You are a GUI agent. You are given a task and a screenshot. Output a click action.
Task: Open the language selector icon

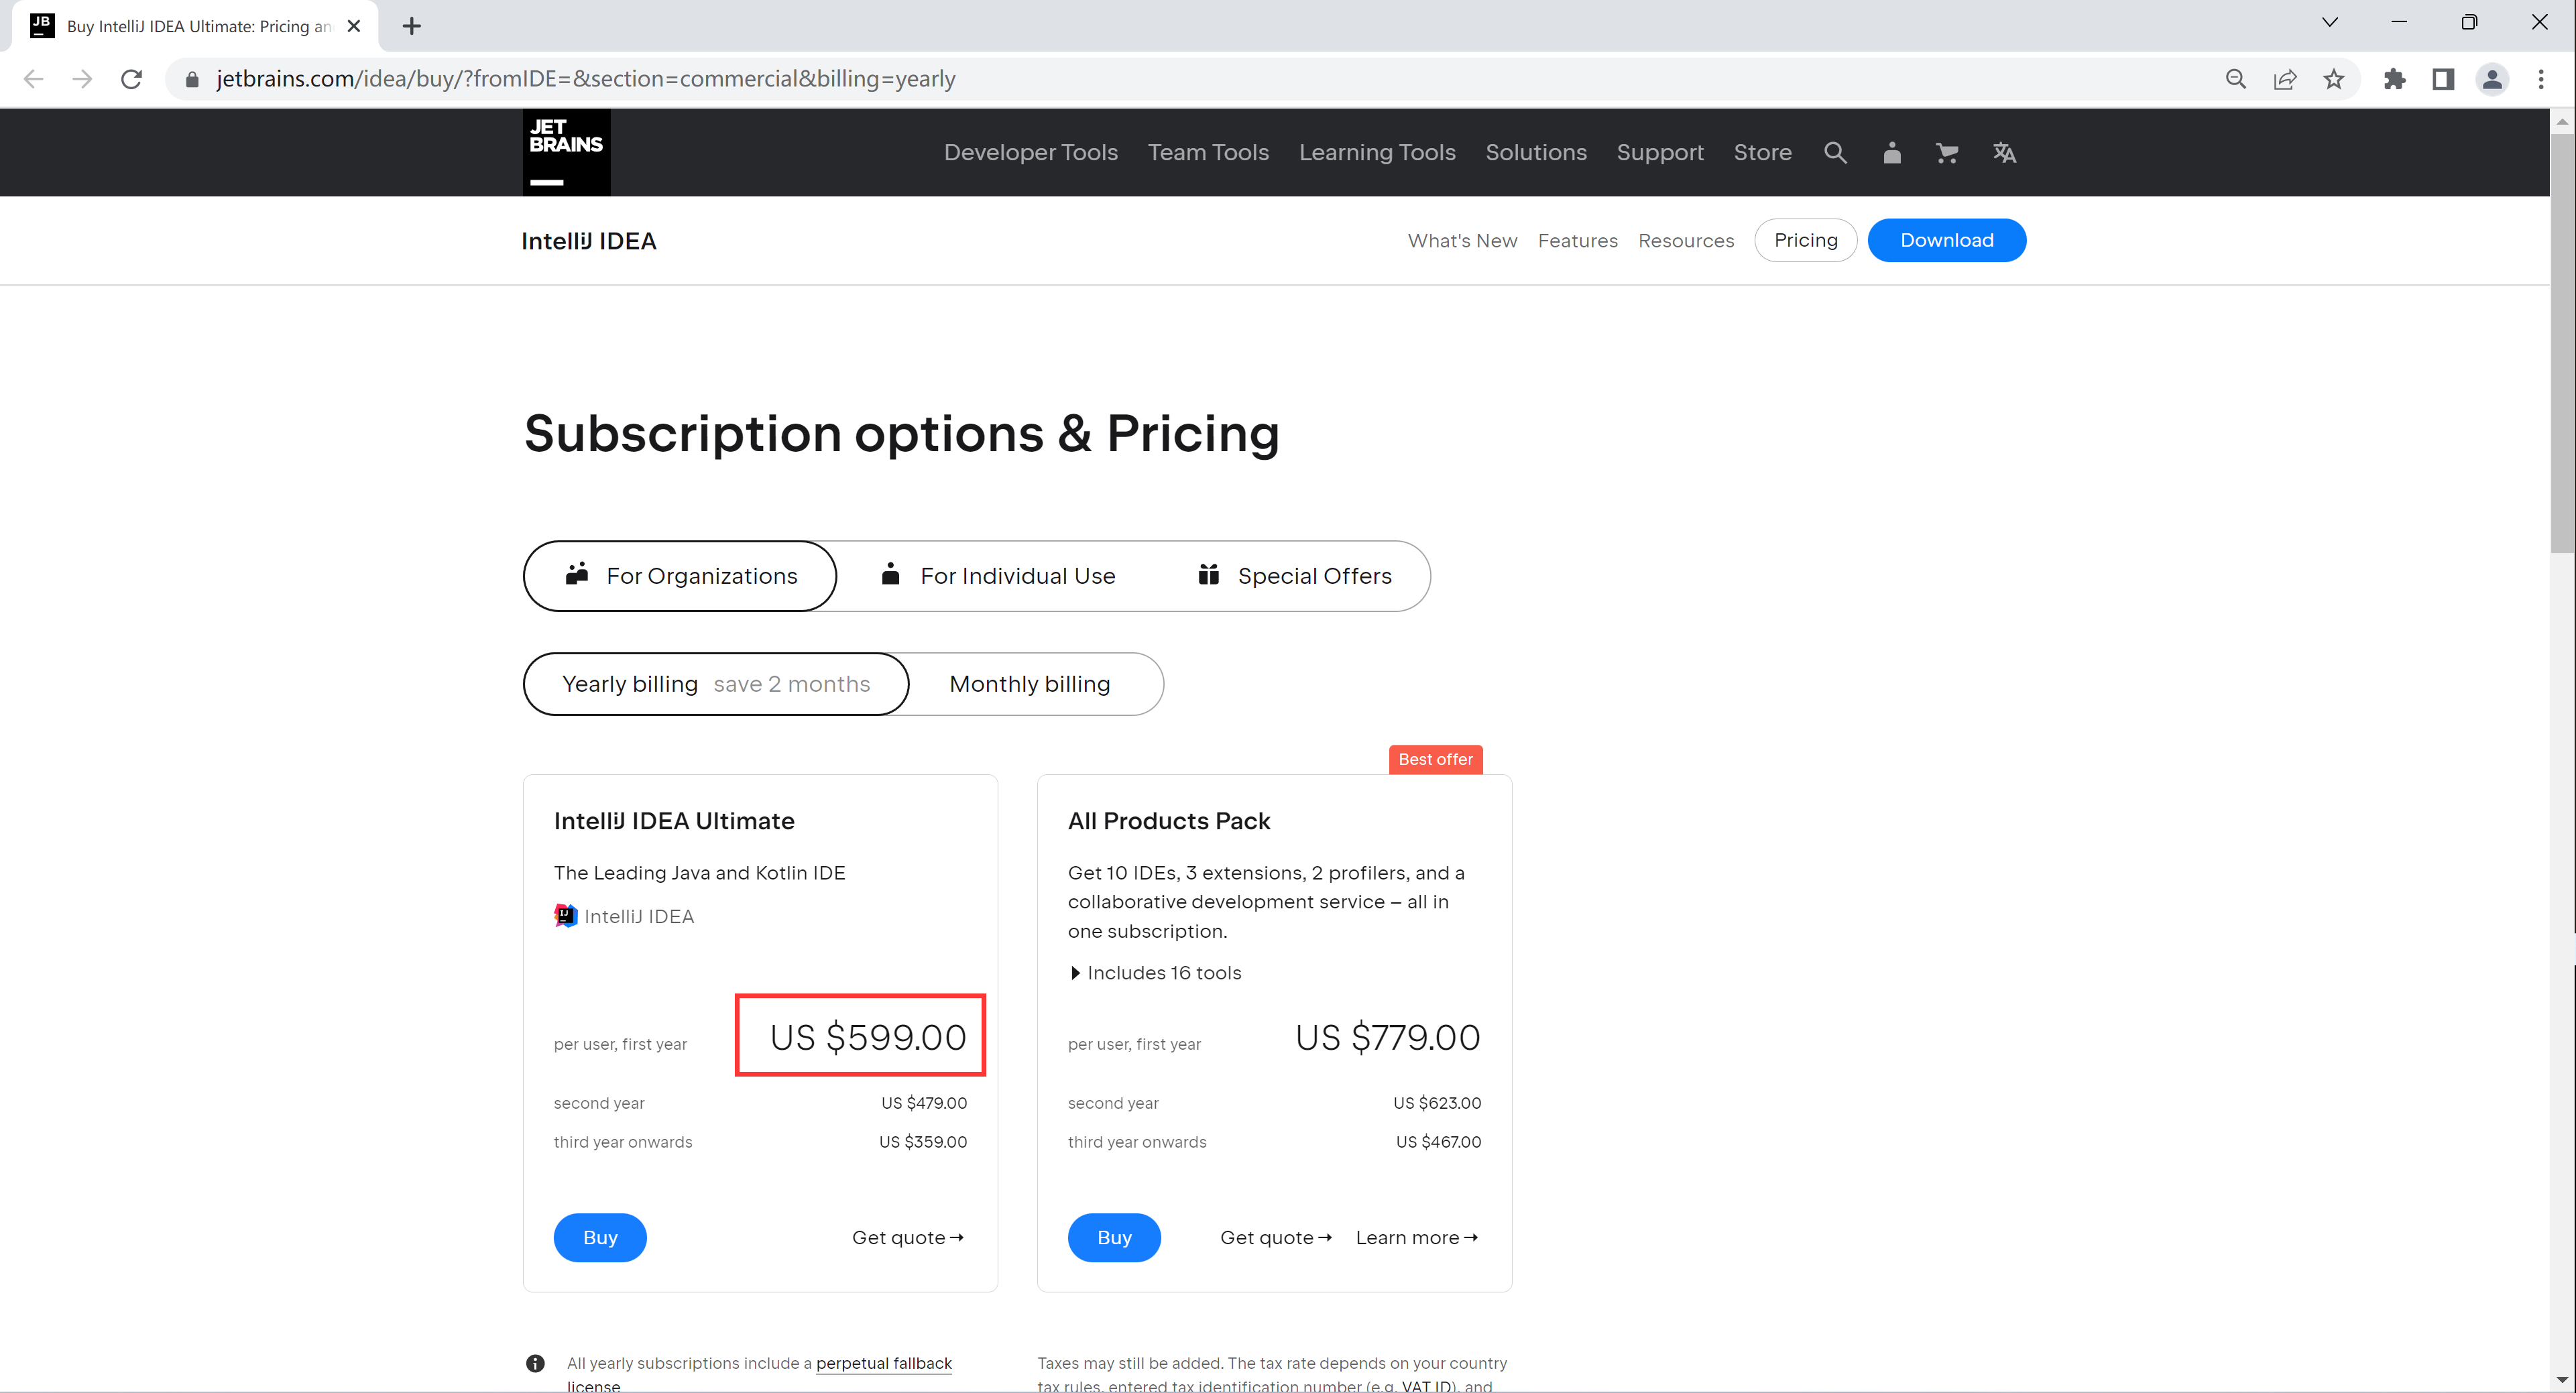click(2004, 153)
